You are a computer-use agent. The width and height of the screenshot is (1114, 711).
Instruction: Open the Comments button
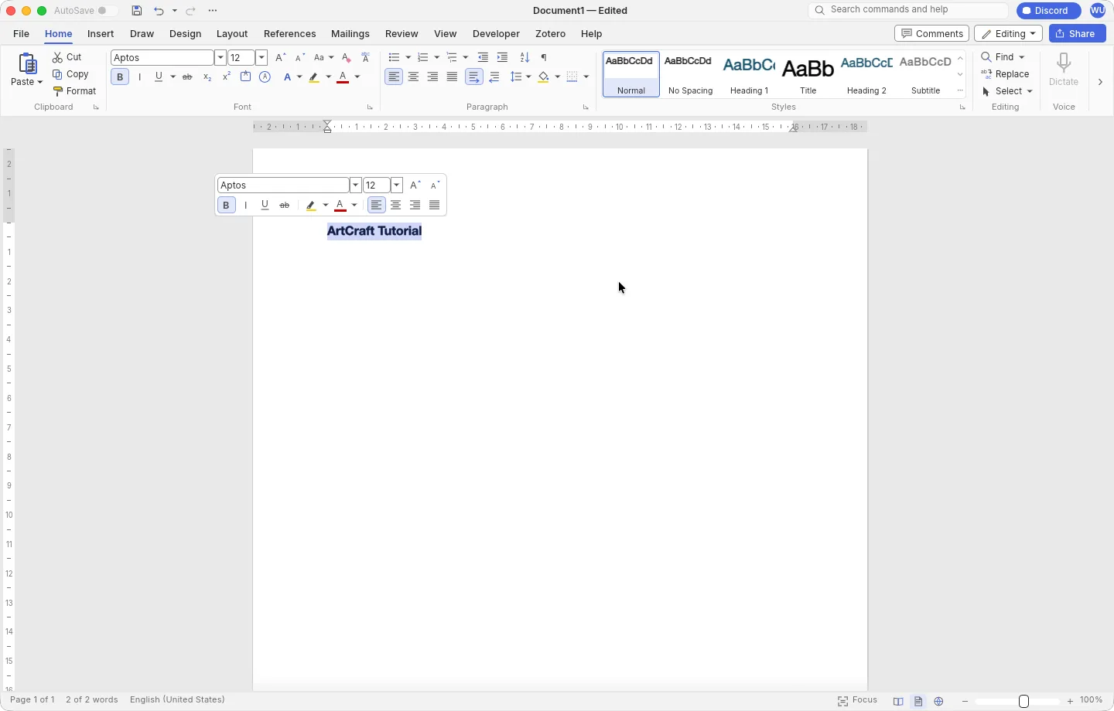pos(932,33)
